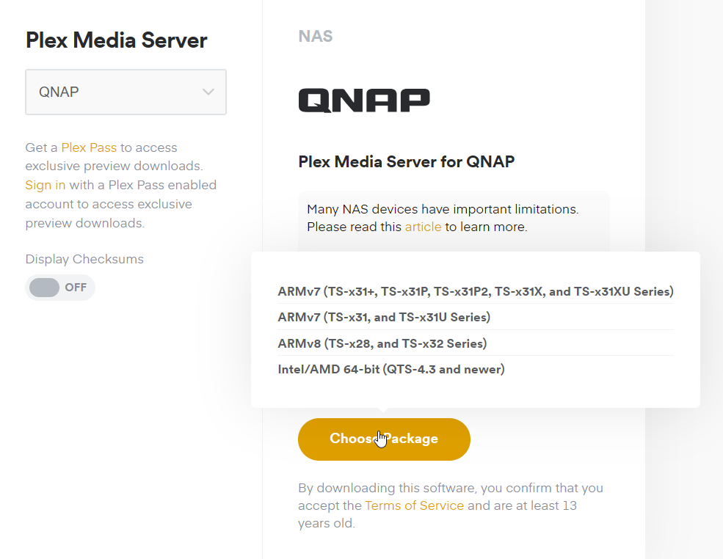Open the Terms of Service link
This screenshot has height=559, width=723.
414,505
